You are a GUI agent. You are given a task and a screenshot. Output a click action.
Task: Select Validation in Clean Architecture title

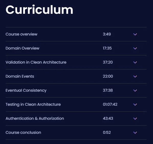(x=36, y=62)
